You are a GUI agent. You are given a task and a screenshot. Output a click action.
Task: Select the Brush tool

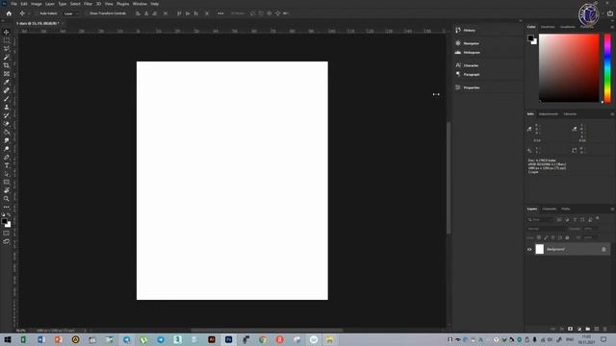click(x=7, y=99)
